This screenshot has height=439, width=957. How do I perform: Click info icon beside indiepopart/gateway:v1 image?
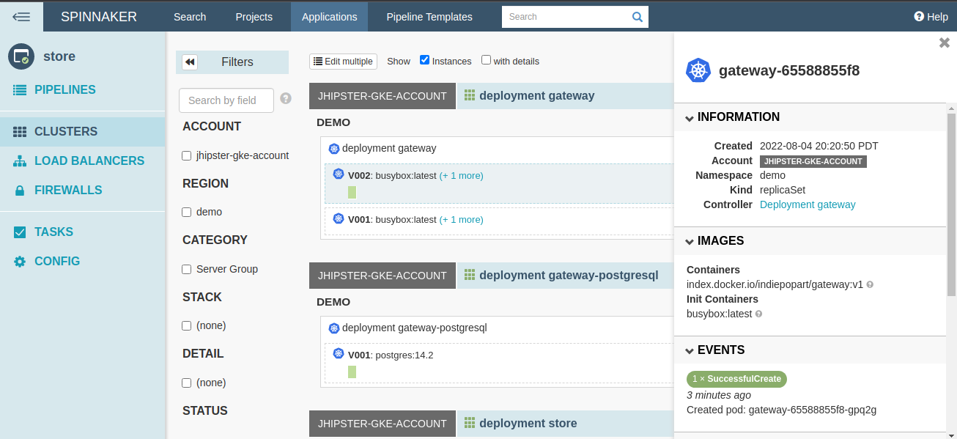[870, 284]
